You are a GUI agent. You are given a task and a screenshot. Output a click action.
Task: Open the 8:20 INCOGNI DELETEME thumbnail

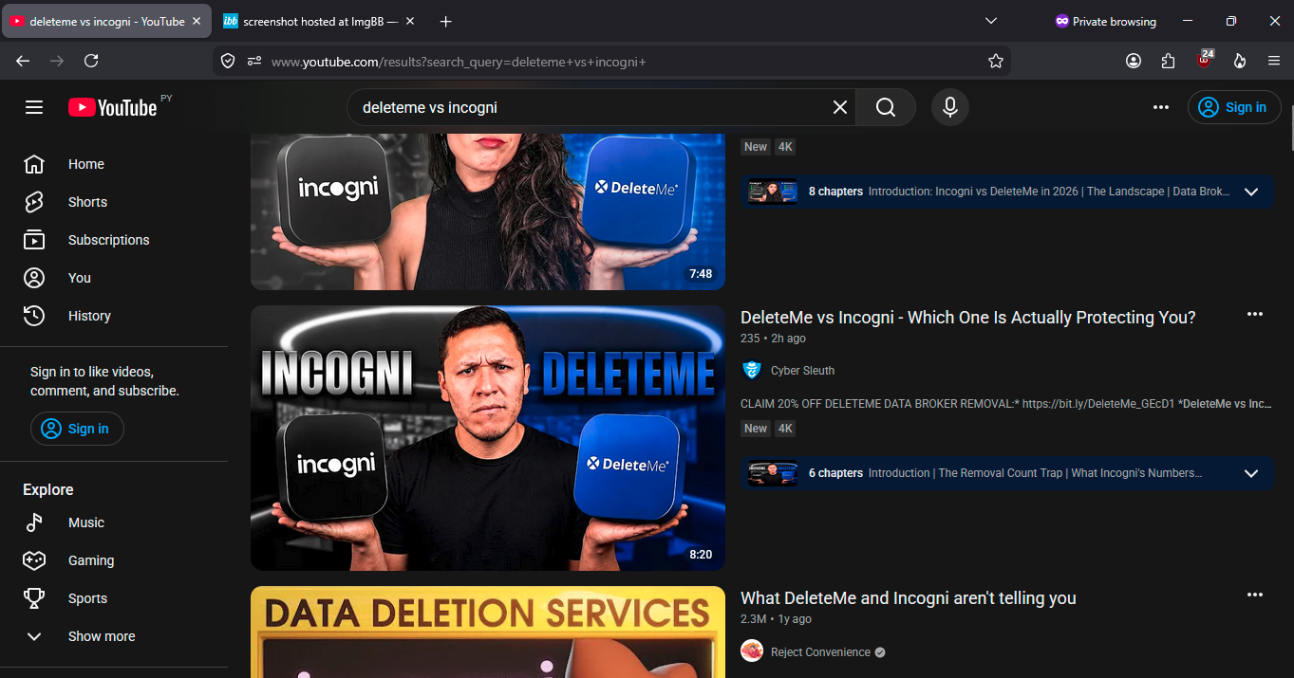click(x=488, y=438)
